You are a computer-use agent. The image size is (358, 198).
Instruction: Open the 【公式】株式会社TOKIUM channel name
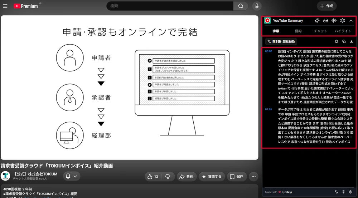click(35, 174)
